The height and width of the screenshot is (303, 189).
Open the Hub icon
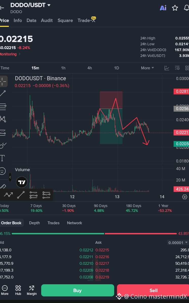coord(18,290)
